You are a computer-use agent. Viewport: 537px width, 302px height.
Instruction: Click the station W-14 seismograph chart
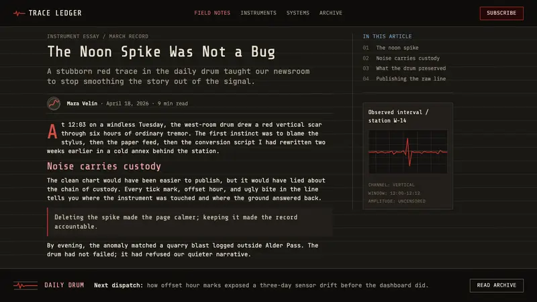[407, 152]
